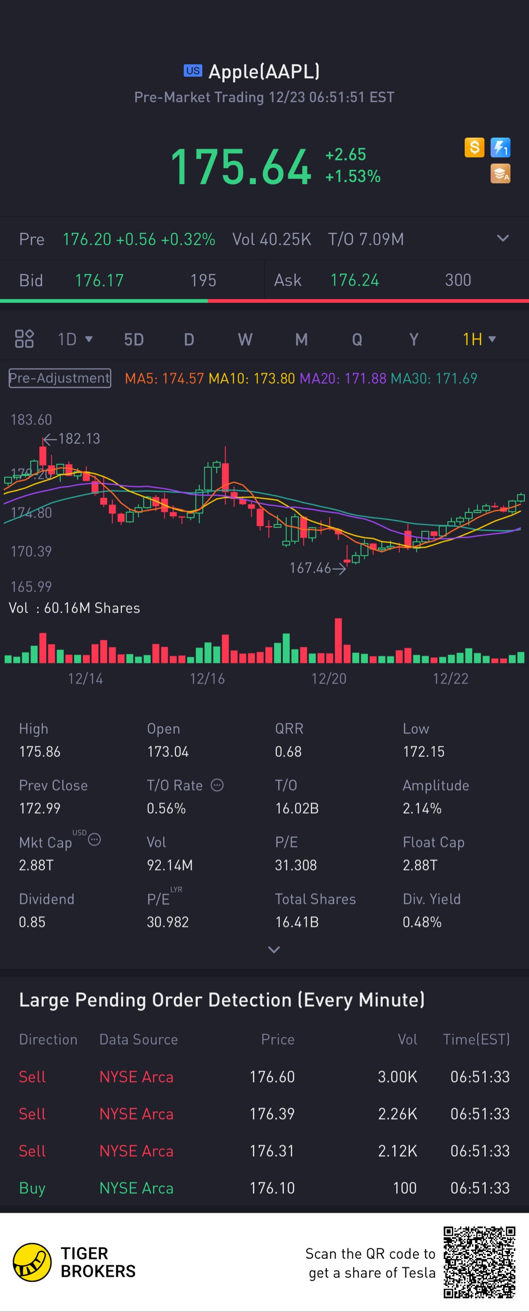Tap the Bid price 176.17
The image size is (529, 1312).
pos(99,280)
